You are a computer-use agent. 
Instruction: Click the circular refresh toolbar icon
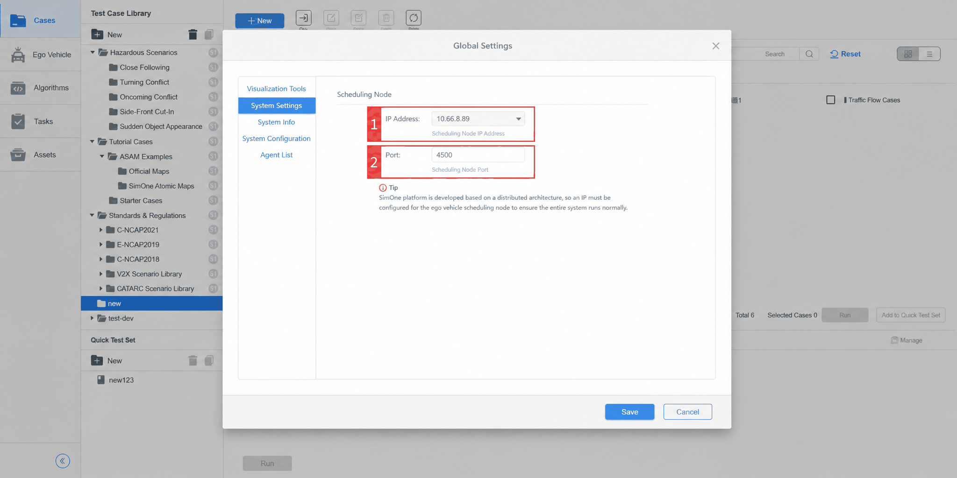click(x=414, y=18)
